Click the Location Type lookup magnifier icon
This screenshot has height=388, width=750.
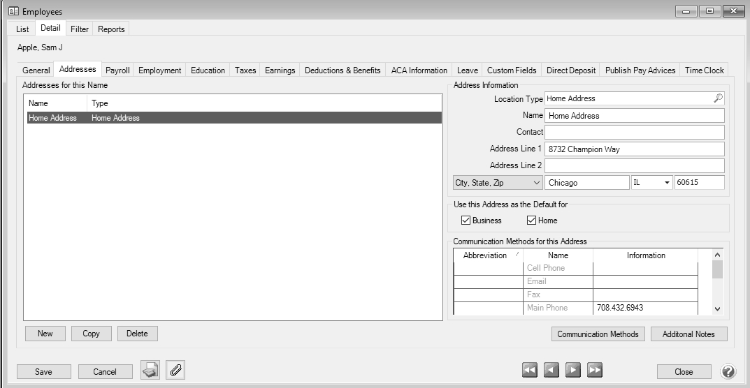coord(718,98)
